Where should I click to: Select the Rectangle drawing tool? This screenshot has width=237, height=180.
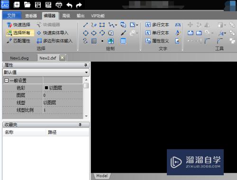tap(102, 25)
